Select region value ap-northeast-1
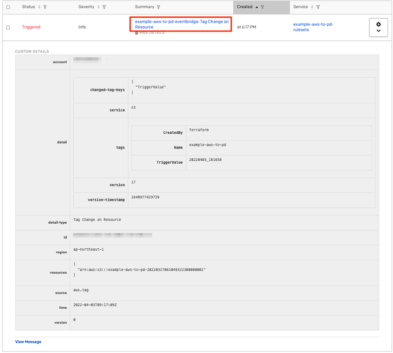The height and width of the screenshot is (353, 393). coord(88,249)
